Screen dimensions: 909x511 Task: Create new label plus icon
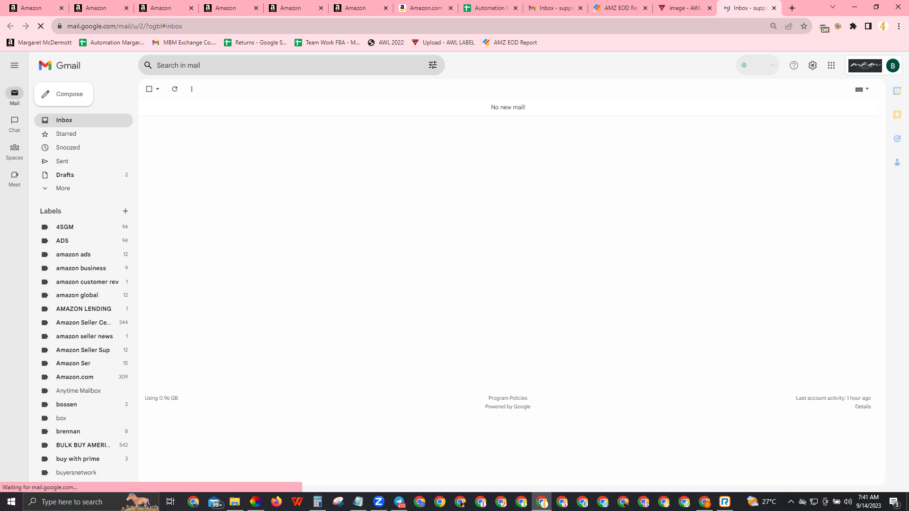(125, 211)
